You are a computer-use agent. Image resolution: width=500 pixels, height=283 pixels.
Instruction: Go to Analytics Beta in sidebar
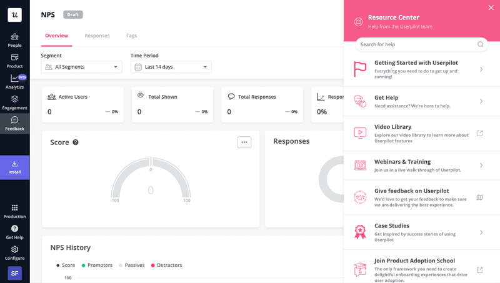(14, 82)
